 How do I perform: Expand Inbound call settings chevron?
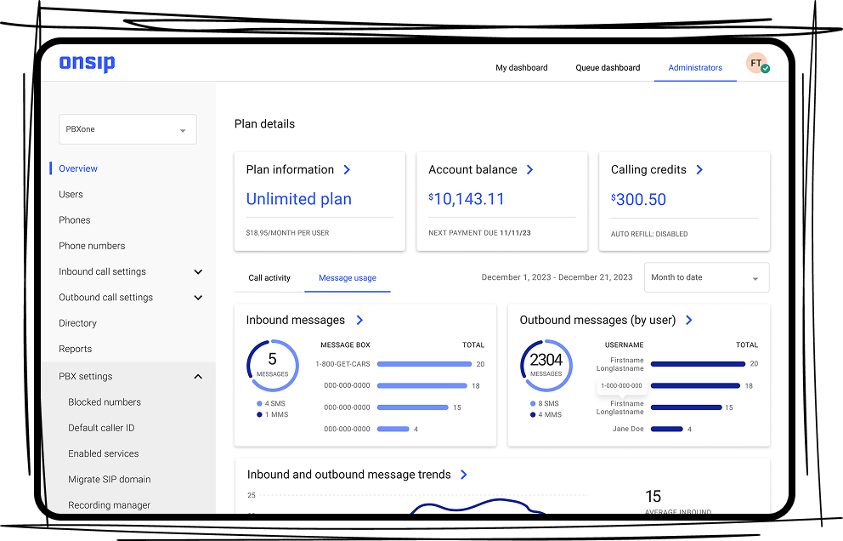198,272
